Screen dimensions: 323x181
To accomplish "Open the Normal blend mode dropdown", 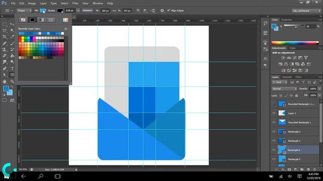I will [x=284, y=88].
